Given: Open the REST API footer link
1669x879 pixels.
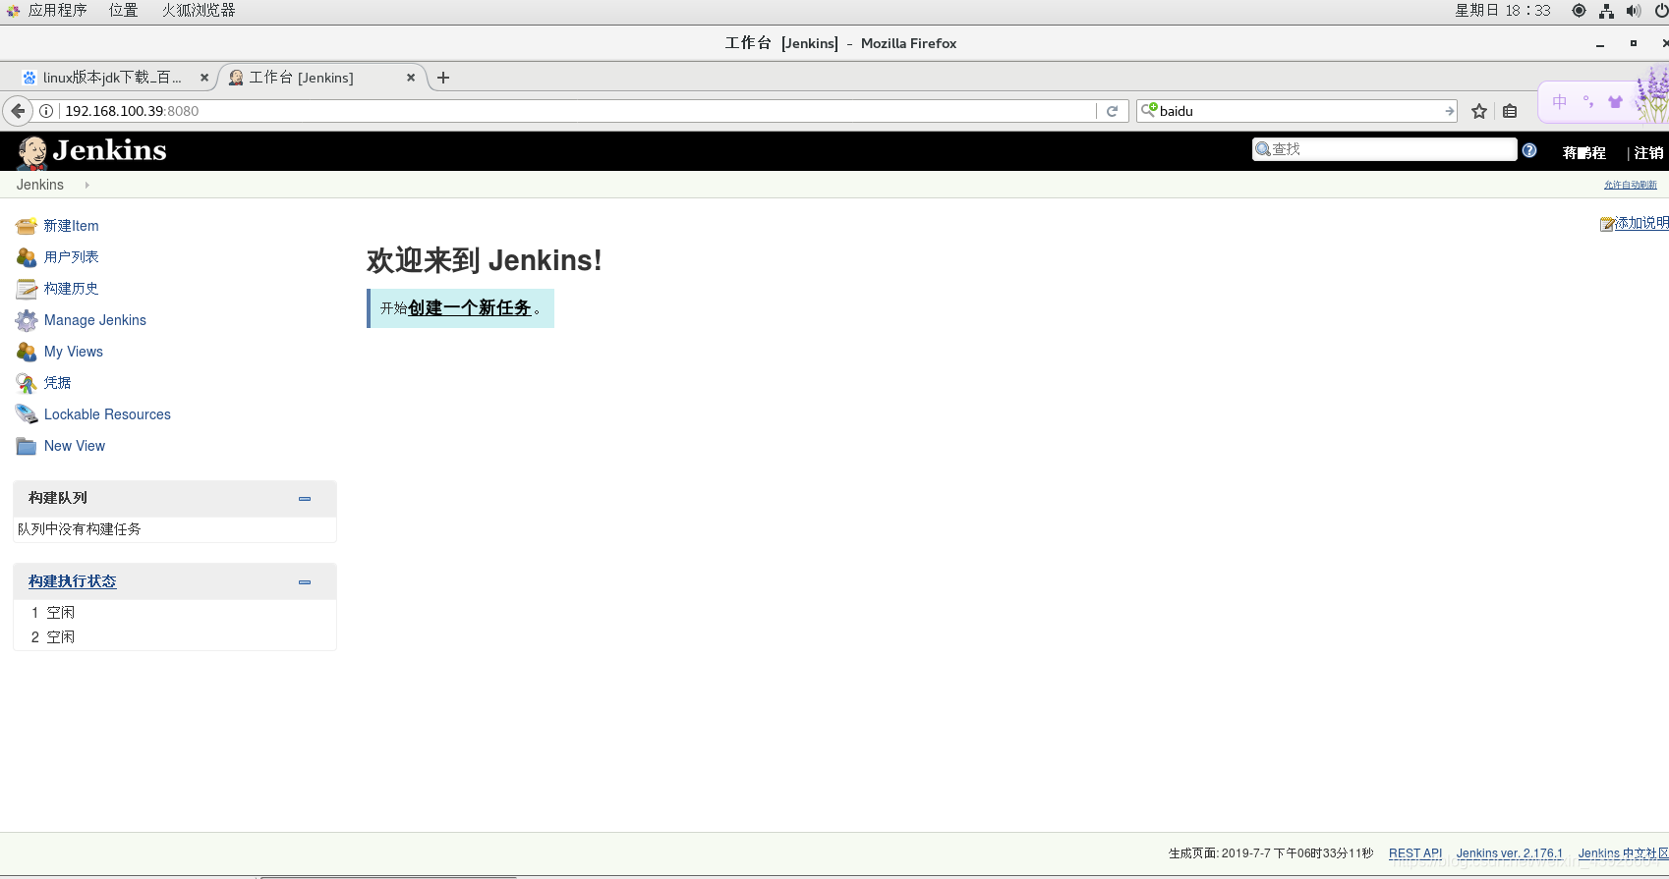Looking at the screenshot, I should pyautogui.click(x=1415, y=853).
